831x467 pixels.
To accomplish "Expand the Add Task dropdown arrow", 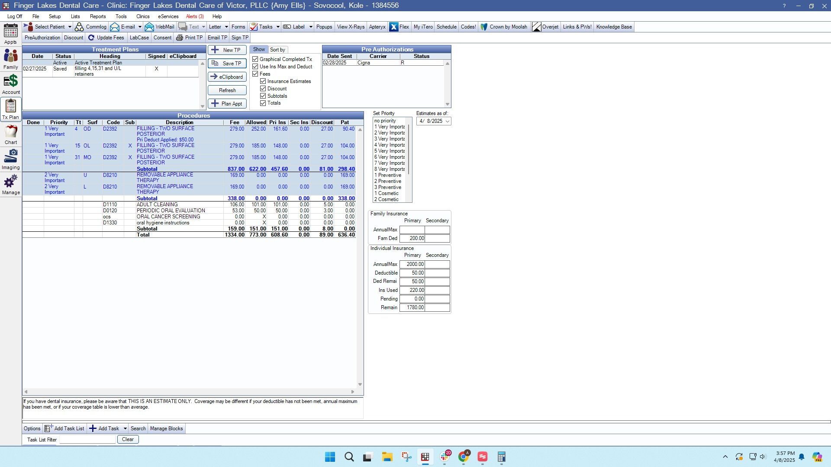I will point(125,429).
